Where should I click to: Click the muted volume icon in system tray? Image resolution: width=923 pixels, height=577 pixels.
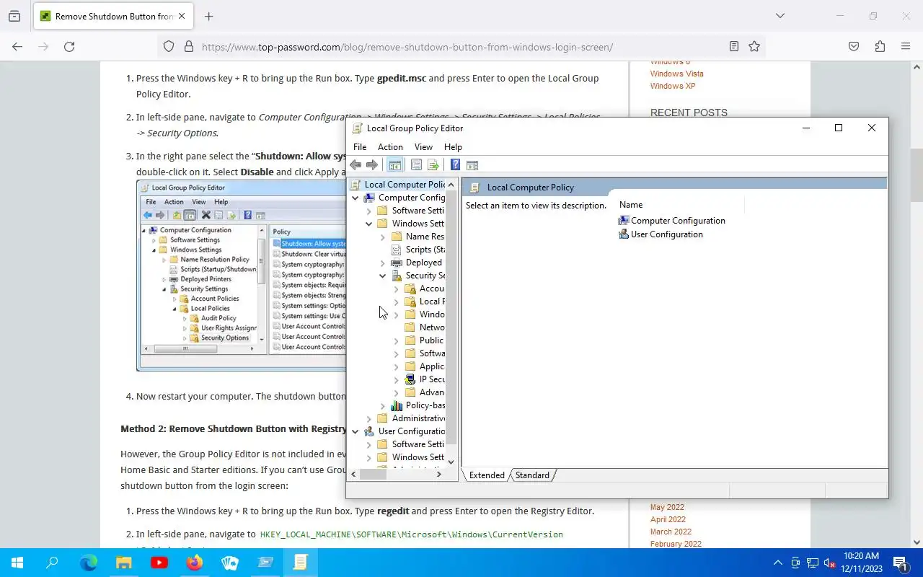829,563
